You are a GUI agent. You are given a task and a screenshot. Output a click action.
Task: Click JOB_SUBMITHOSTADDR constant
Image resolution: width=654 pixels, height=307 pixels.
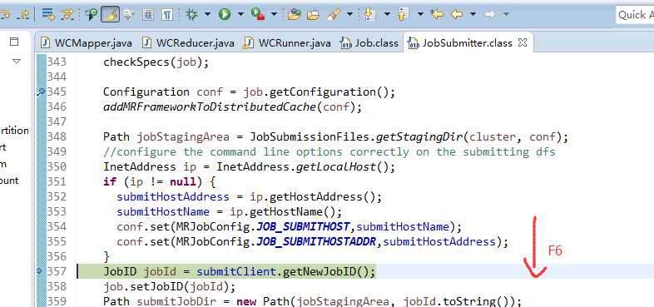pyautogui.click(x=316, y=242)
